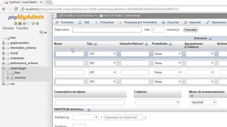The image size is (227, 127).
Task: Click the usuarios table icon in tree
Action: (x=12, y=78)
